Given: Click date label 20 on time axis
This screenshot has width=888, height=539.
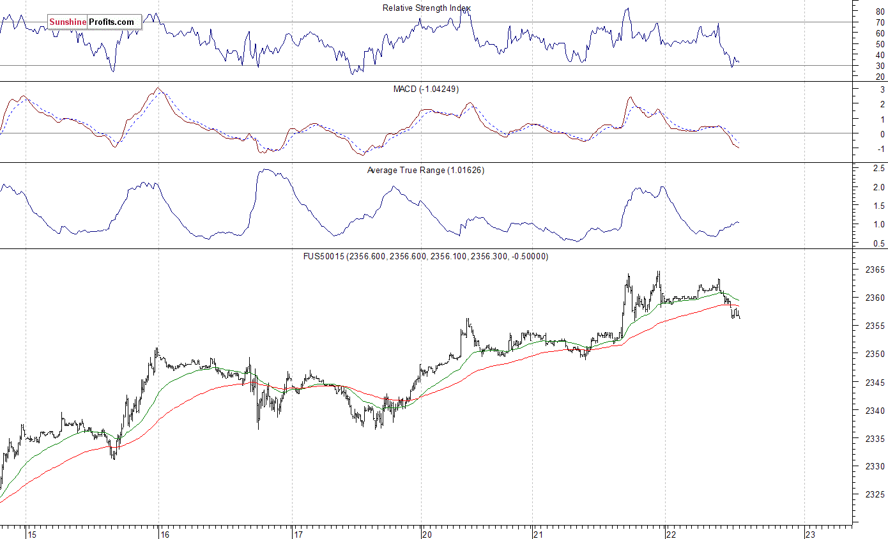Looking at the screenshot, I should [427, 534].
